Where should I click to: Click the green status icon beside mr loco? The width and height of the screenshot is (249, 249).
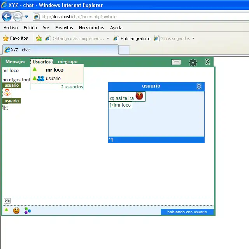[35, 69]
